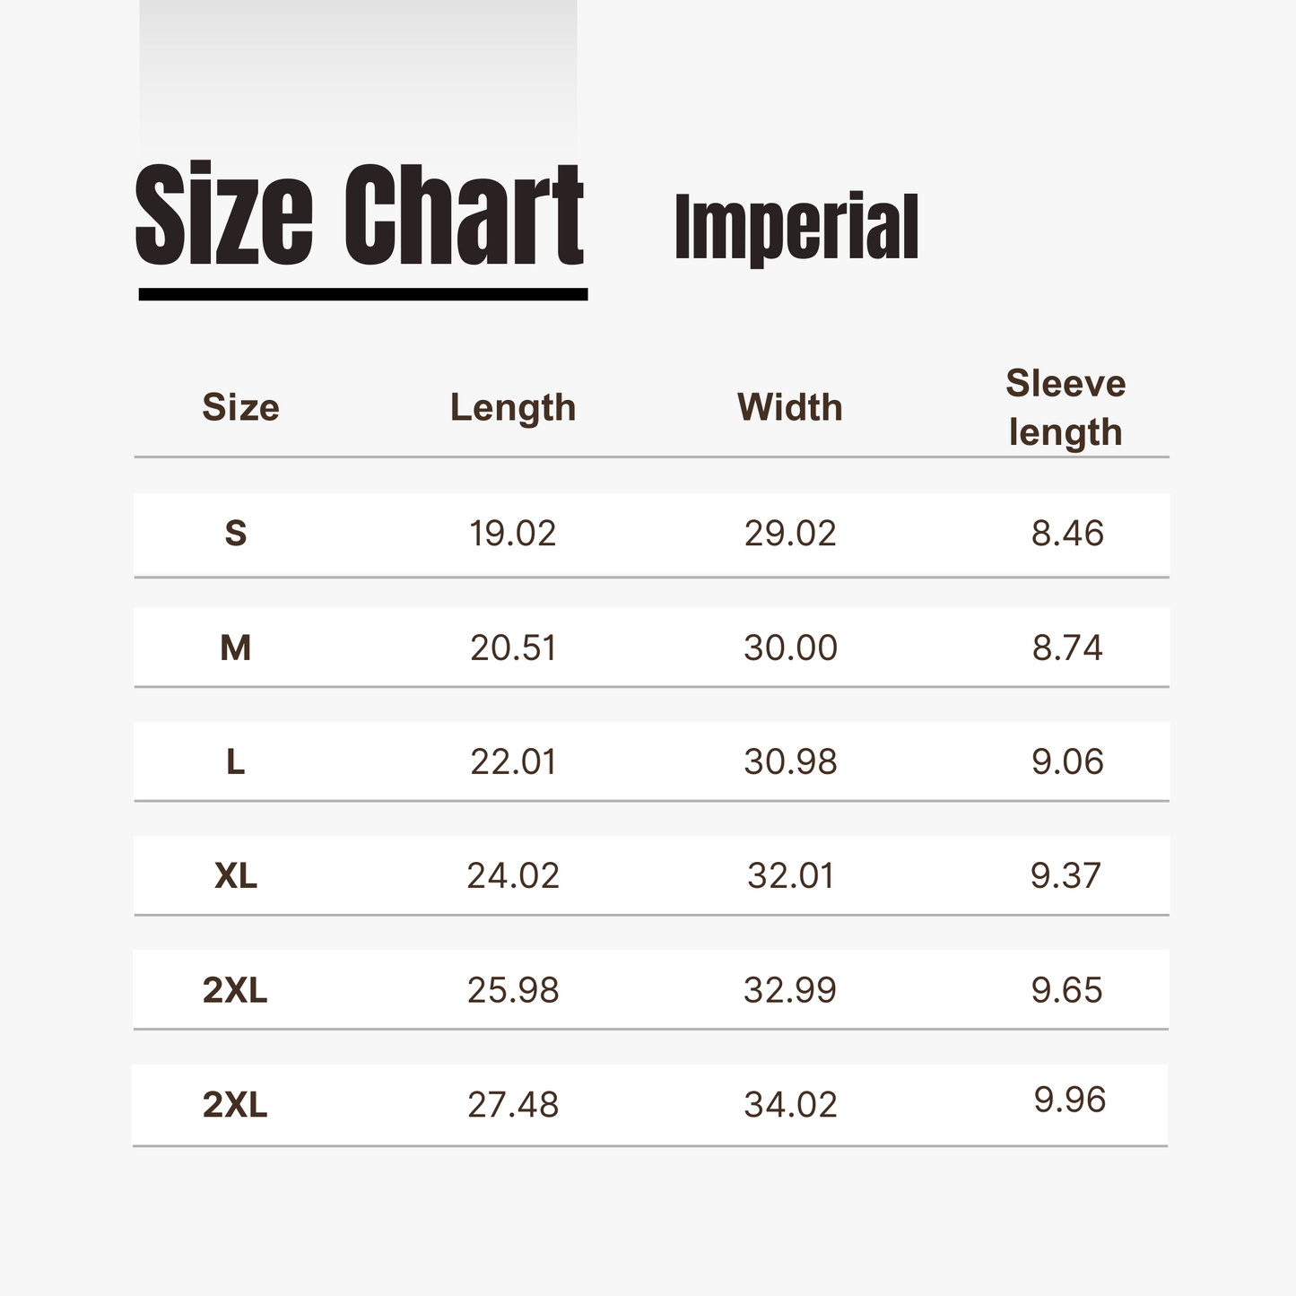Select the Sleeve length column header

click(x=1066, y=408)
